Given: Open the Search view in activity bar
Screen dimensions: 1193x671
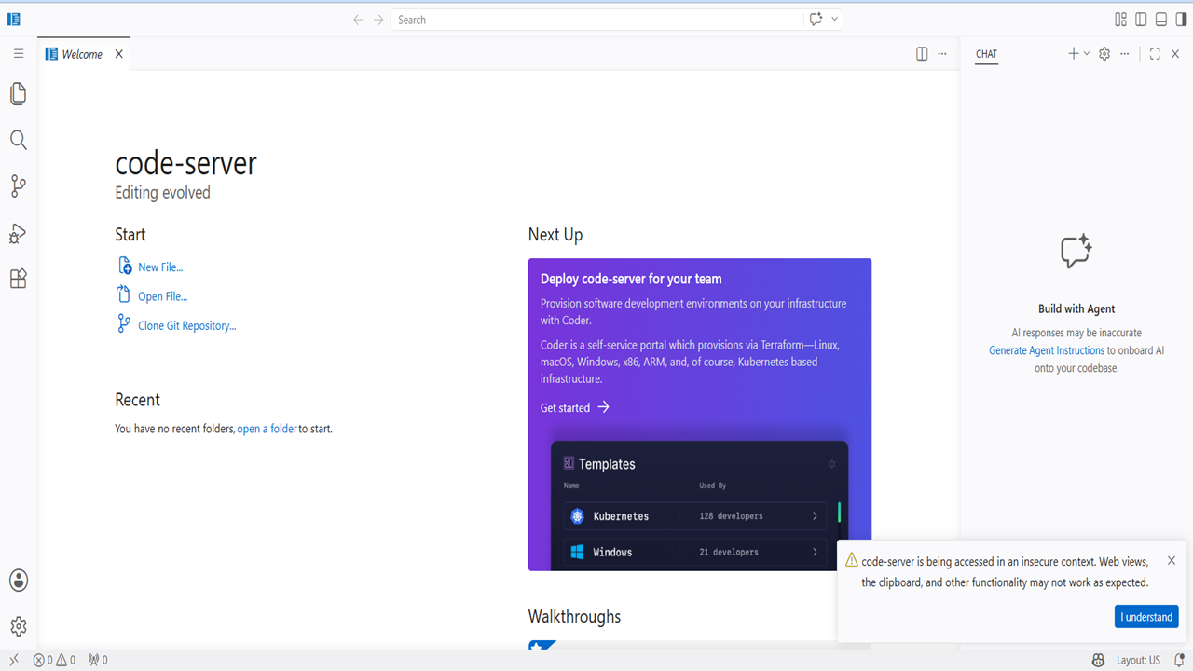Looking at the screenshot, I should [x=18, y=140].
